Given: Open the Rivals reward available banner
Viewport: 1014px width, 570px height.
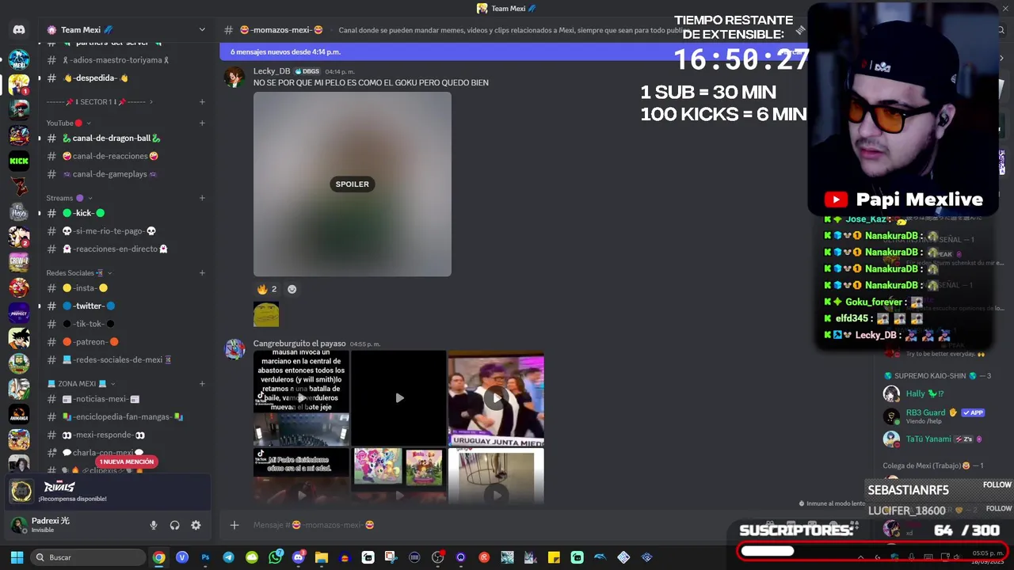Looking at the screenshot, I should [x=107, y=492].
